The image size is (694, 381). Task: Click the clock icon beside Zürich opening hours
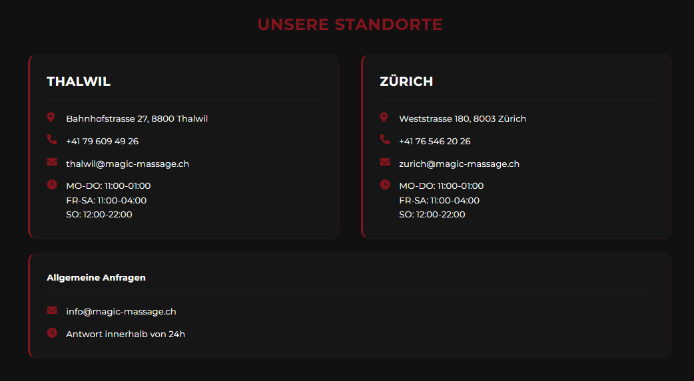tap(385, 184)
